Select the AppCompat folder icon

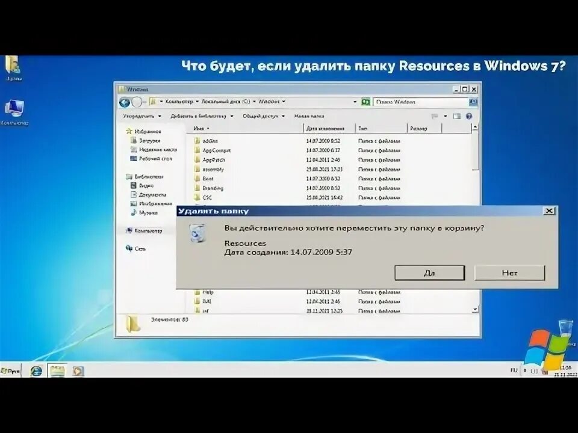pyautogui.click(x=197, y=150)
